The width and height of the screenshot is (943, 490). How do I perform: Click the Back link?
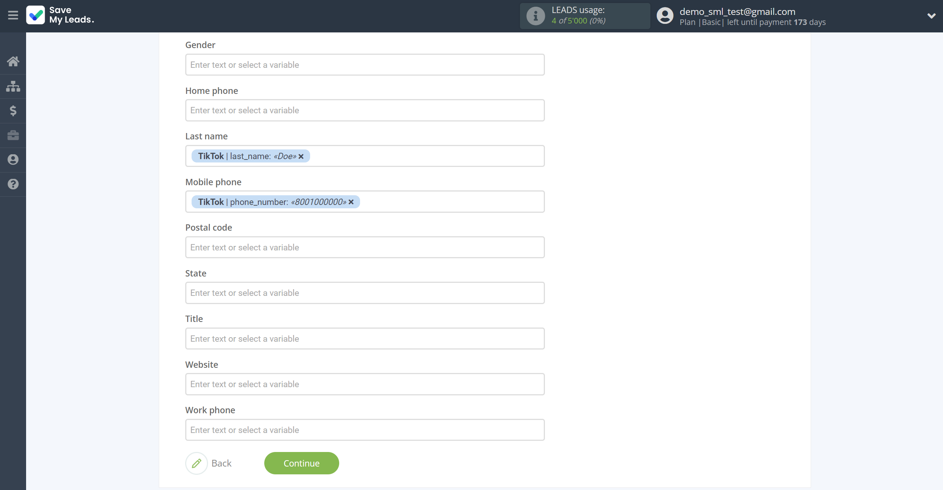[221, 463]
